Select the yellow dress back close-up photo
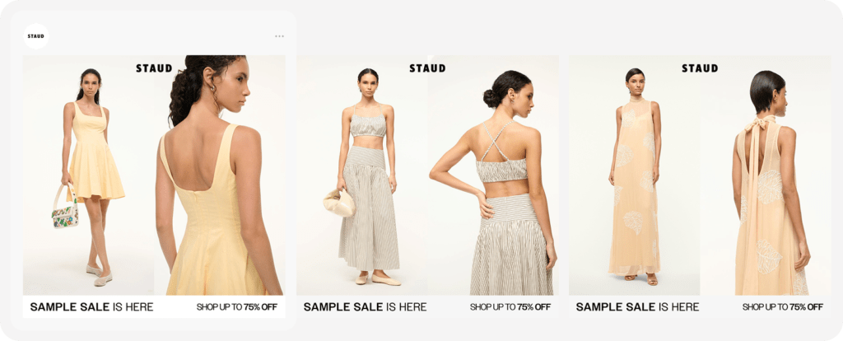 [220, 175]
